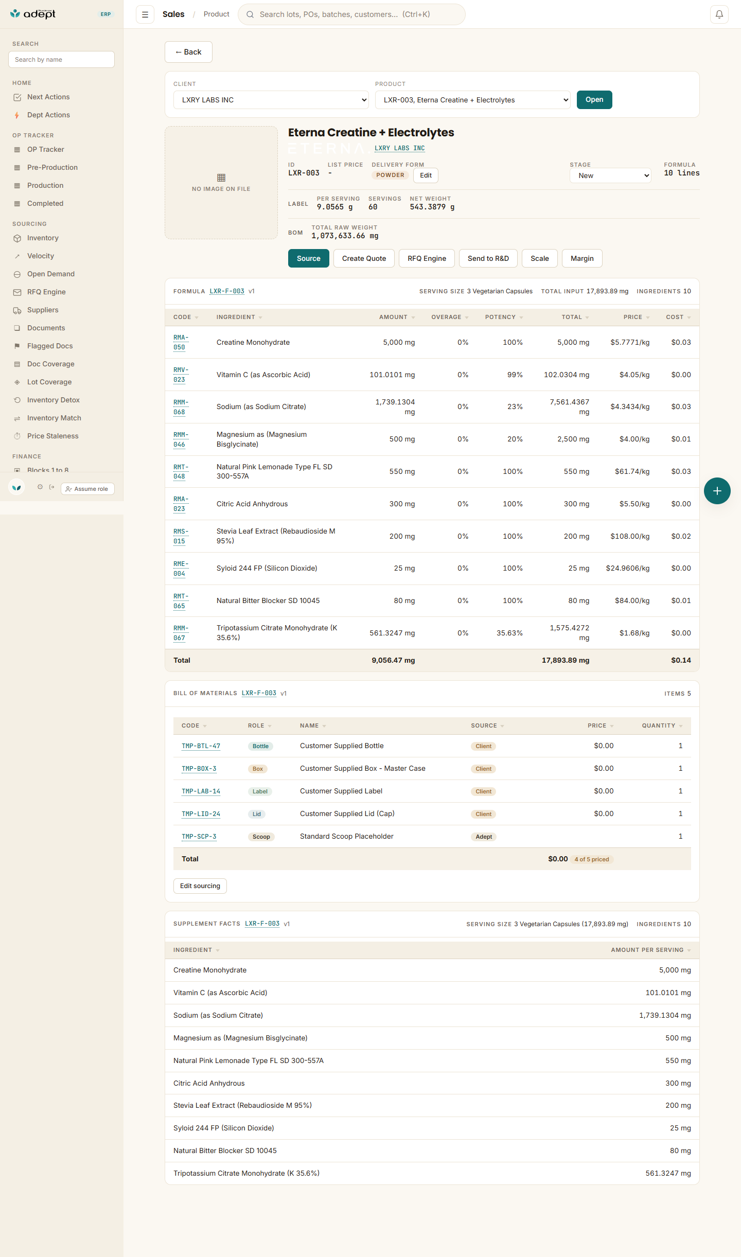Screen dimensions: 741x1257
Task: Click the Production sidebar icon
Action: [x=17, y=186]
